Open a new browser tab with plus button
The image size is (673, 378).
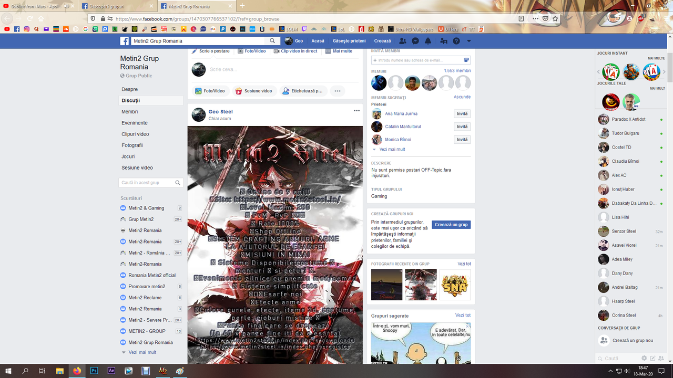click(242, 6)
